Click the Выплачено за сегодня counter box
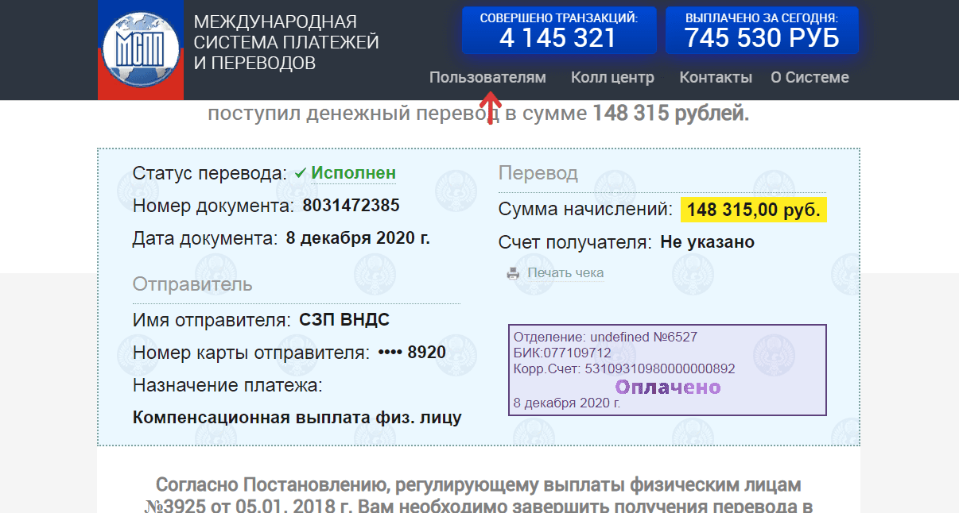Screen dimensions: 959x513 coord(762,30)
